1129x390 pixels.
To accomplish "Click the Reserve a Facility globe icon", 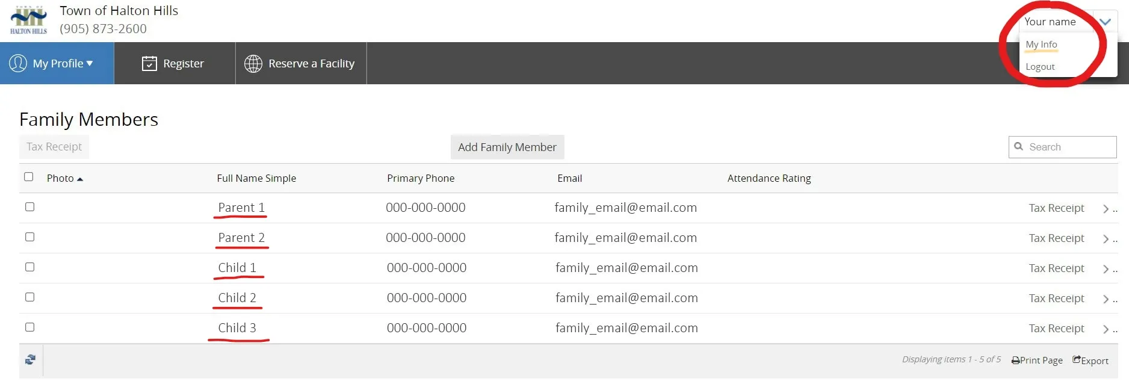I will pyautogui.click(x=253, y=64).
